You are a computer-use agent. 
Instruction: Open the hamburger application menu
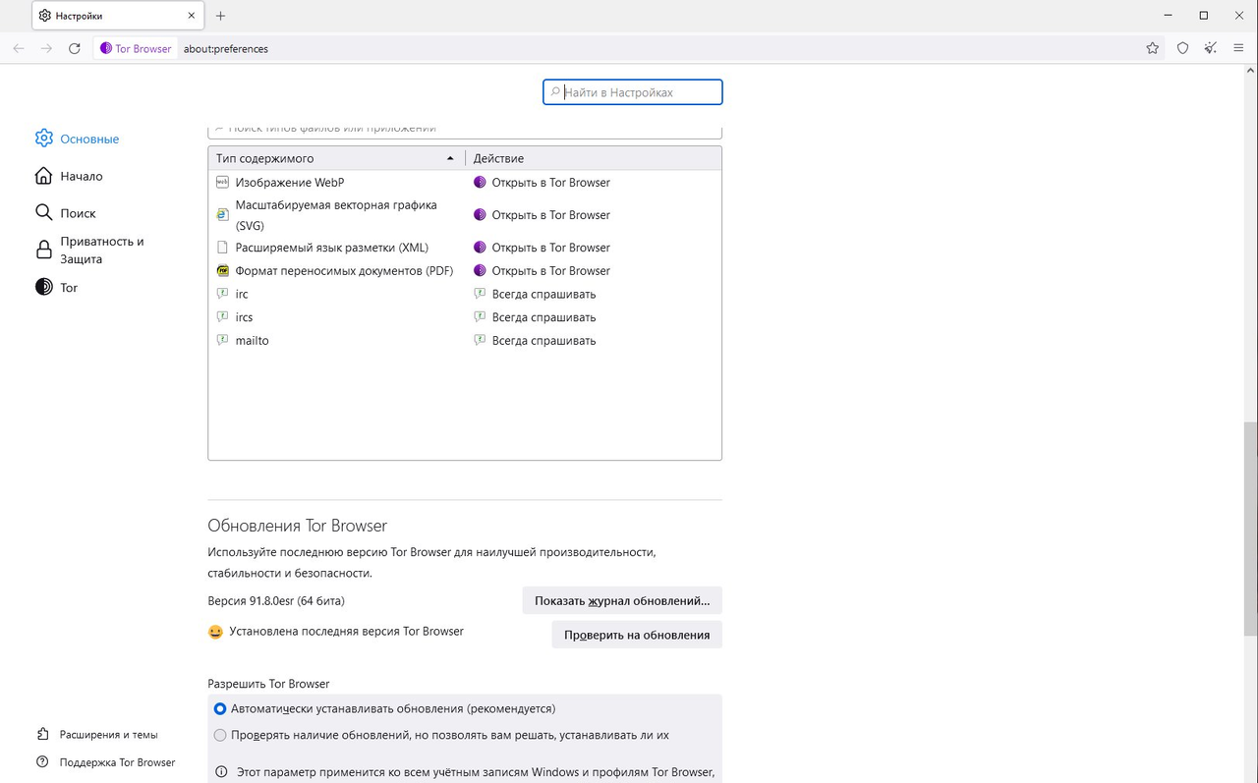point(1238,48)
